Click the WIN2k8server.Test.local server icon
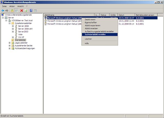 10,20
